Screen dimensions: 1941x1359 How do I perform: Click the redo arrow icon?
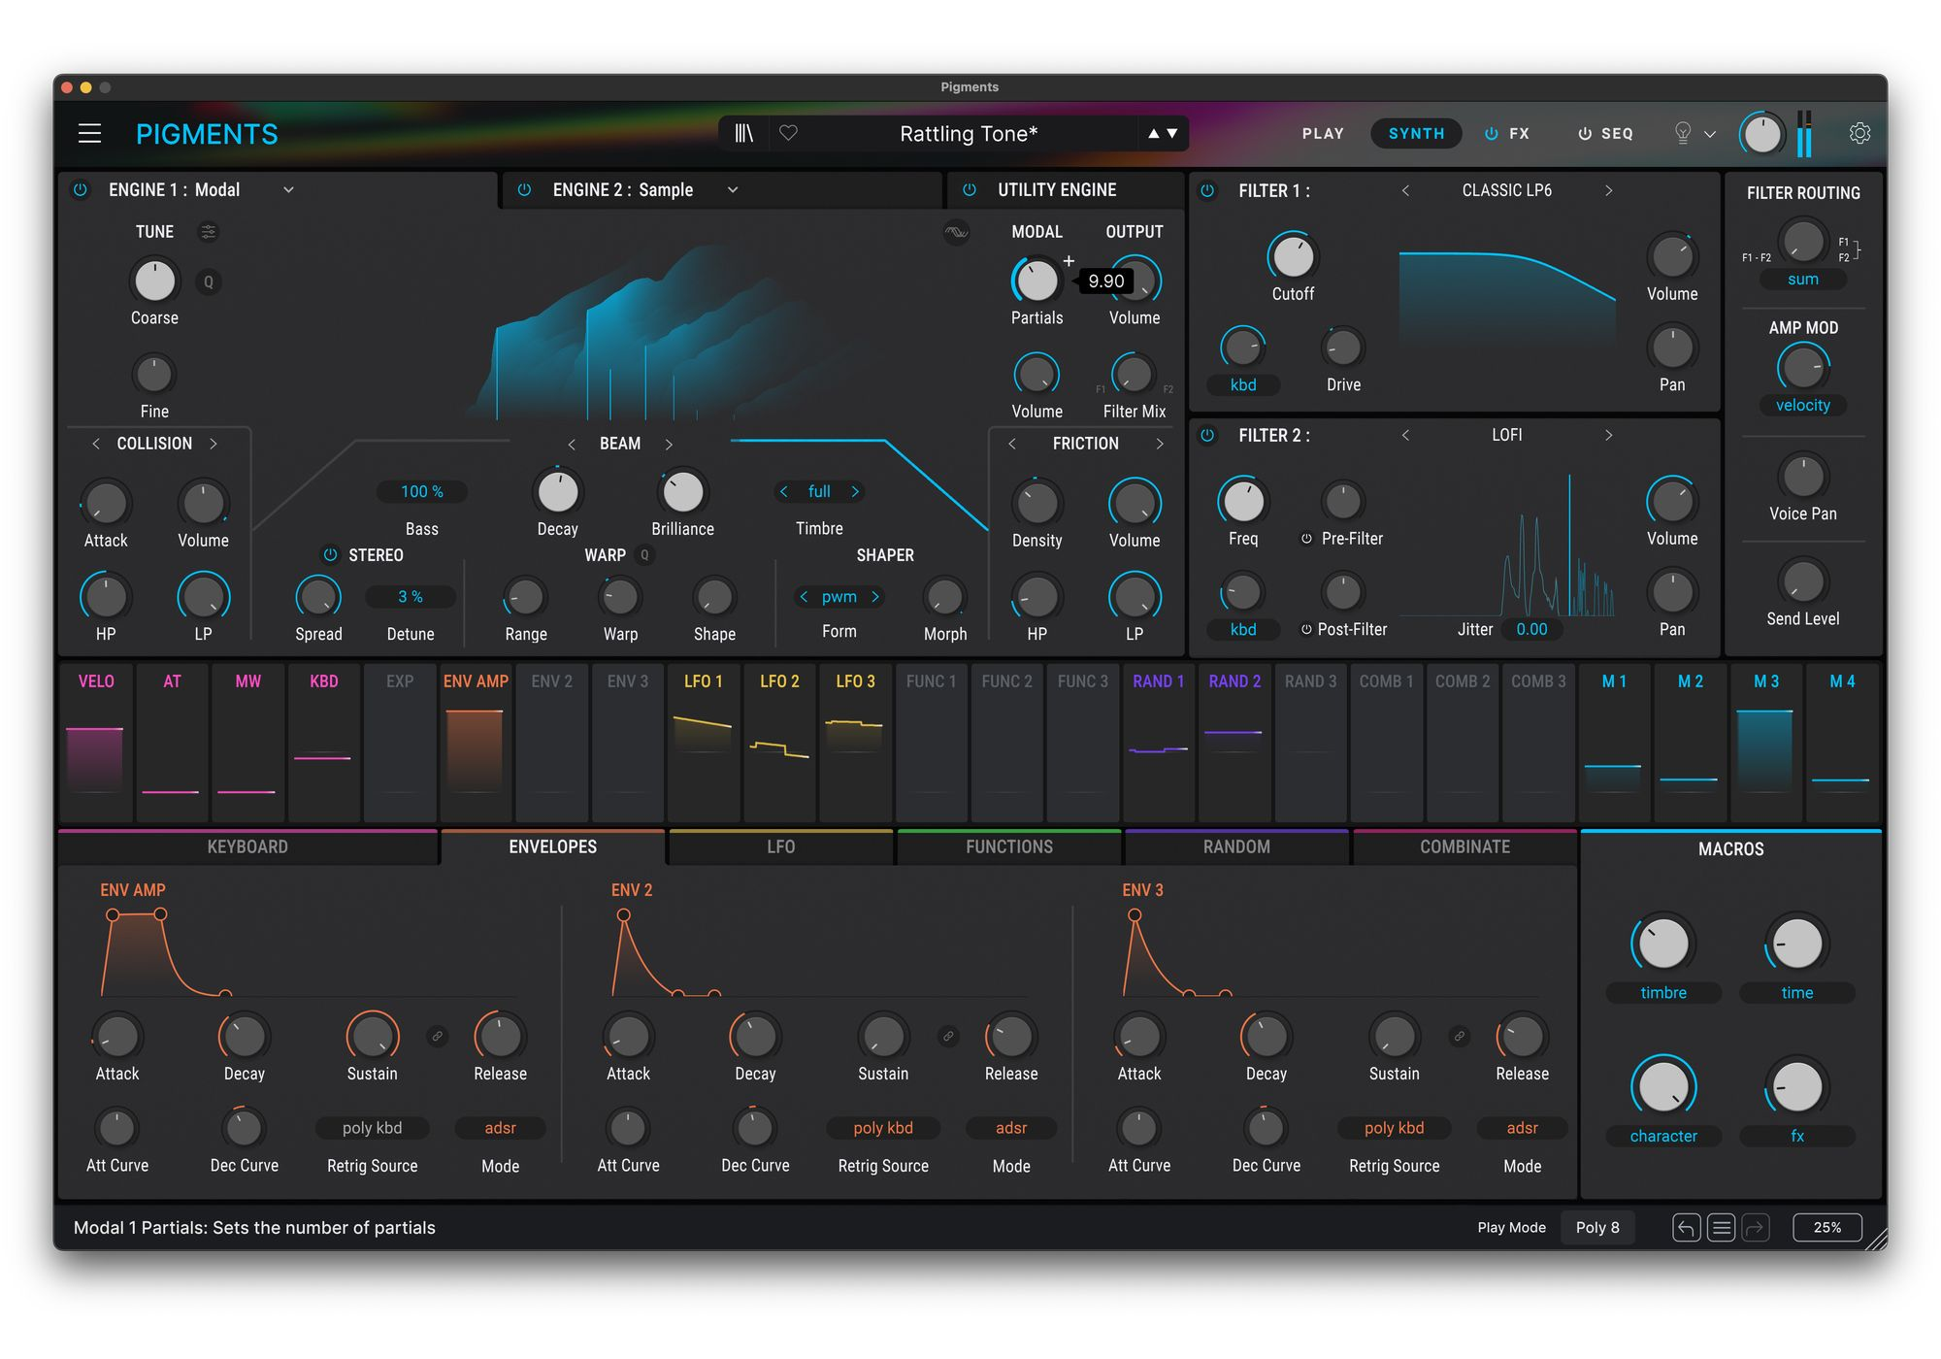coord(1755,1228)
